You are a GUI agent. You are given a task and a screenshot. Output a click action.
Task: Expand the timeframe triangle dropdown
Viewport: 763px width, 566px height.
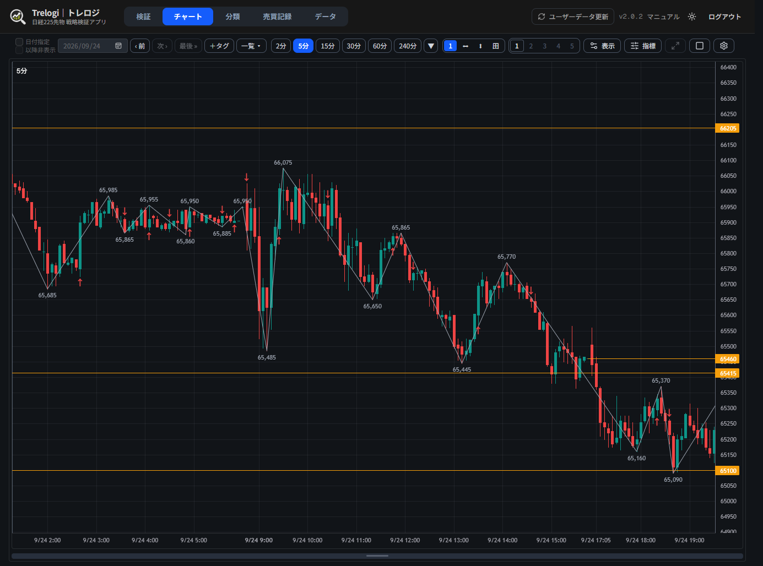click(x=431, y=46)
